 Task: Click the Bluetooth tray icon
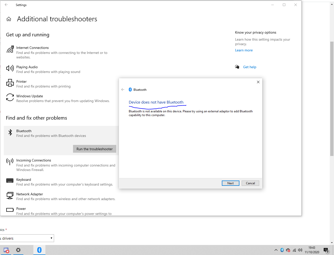pyautogui.click(x=282, y=250)
